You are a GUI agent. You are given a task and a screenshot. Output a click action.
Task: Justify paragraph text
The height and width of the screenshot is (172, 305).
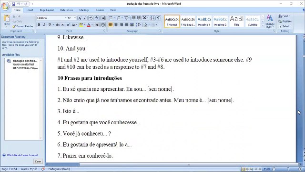127,25
